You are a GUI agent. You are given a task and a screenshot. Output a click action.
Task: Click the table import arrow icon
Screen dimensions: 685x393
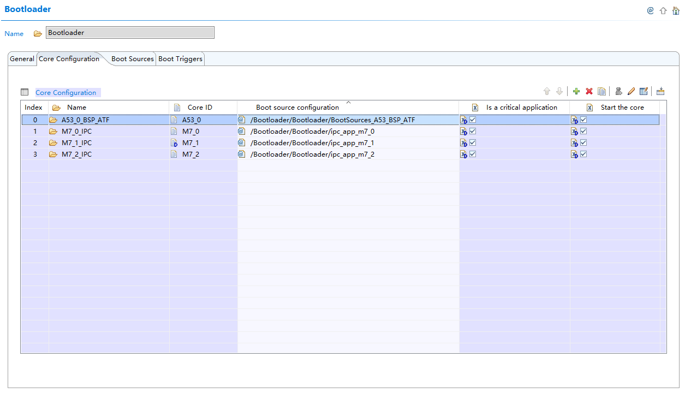[x=660, y=92]
